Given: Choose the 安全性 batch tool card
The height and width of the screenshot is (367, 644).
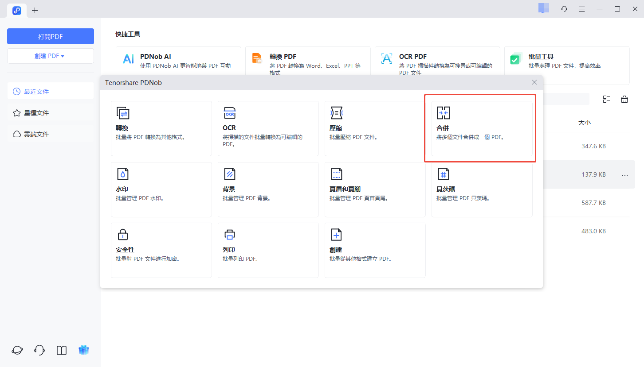Looking at the screenshot, I should tap(161, 250).
